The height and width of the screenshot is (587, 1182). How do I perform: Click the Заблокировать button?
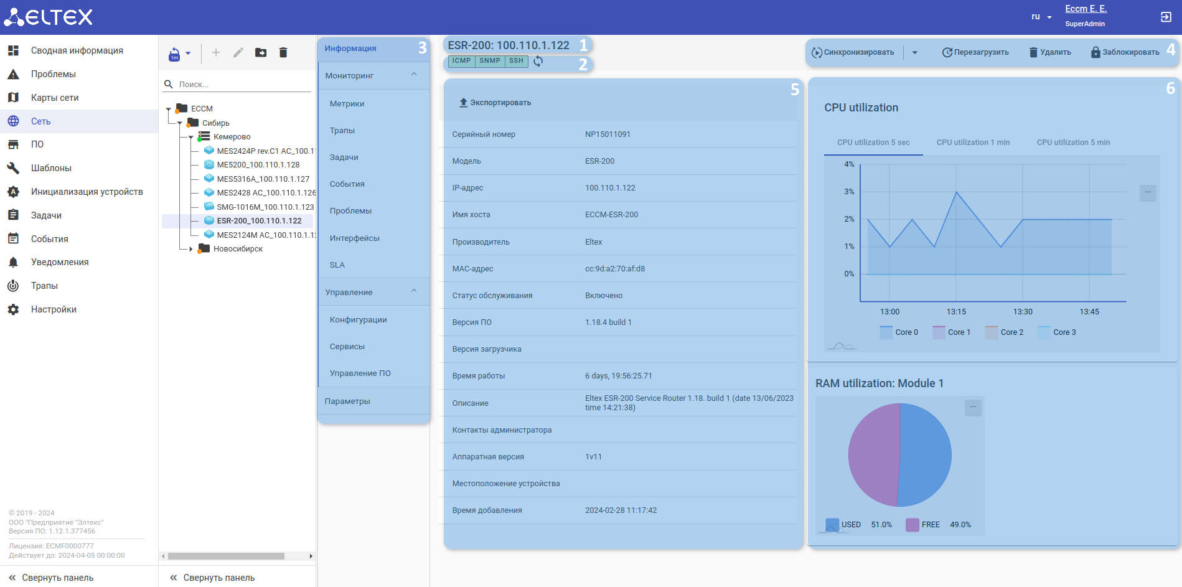[1125, 52]
